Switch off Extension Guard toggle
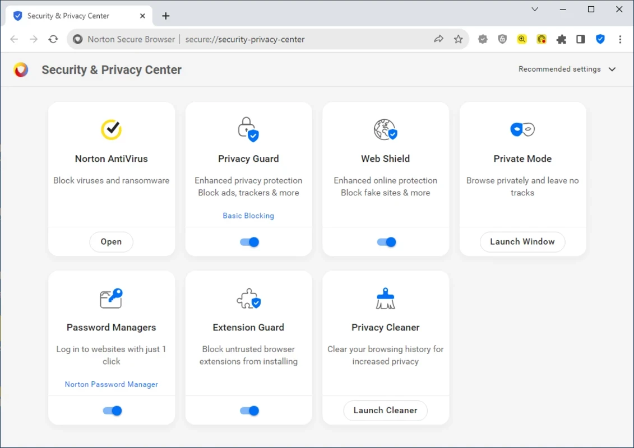 [249, 410]
